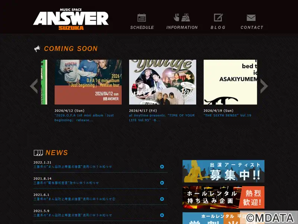
Task: Select the SCHEDULE menu label
Action: [142, 27]
